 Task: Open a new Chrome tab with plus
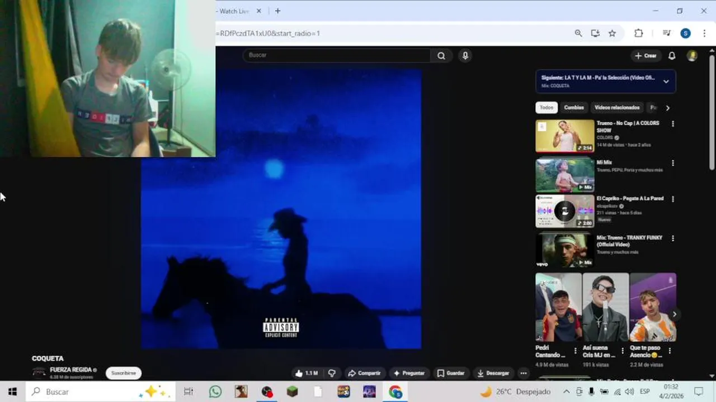[x=277, y=11]
